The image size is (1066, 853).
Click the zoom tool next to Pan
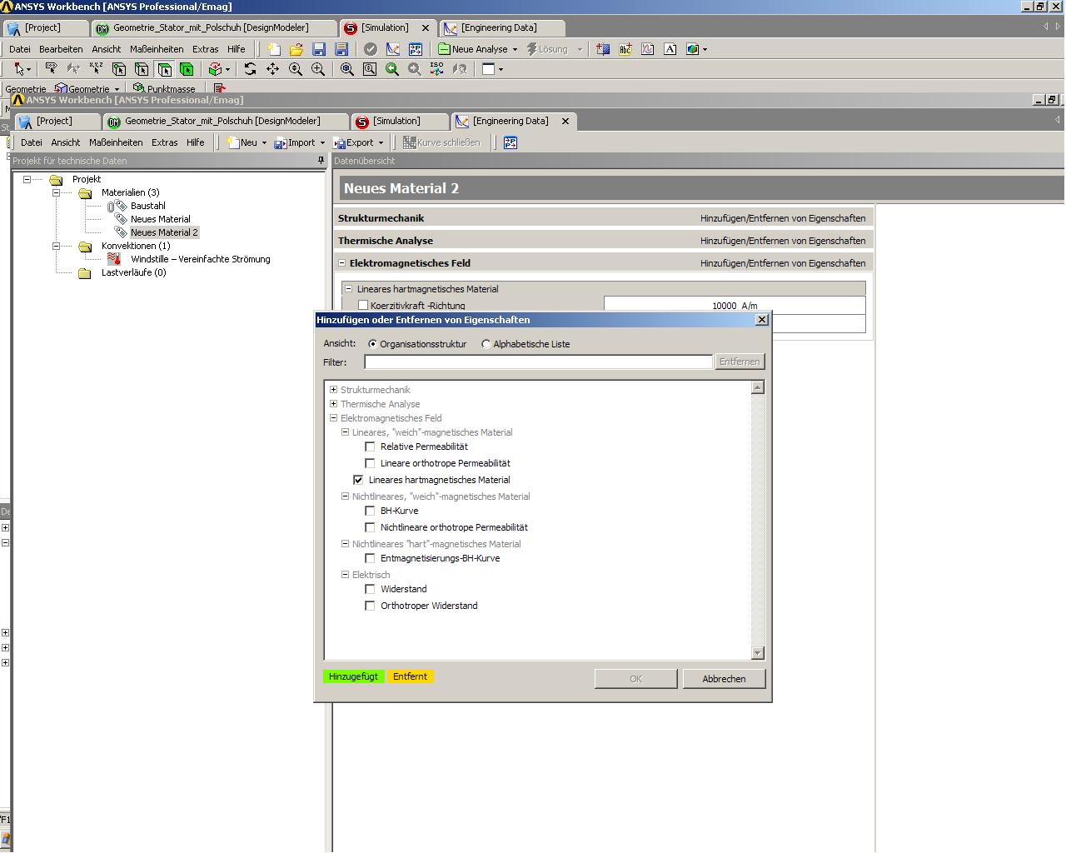click(295, 69)
